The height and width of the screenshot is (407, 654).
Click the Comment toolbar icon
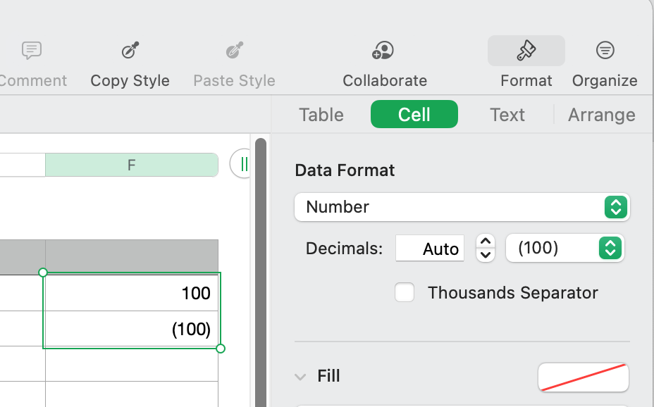pos(32,51)
